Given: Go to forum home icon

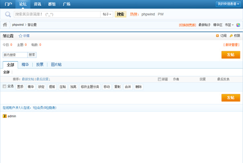Looking at the screenshot, I should 5,25.
